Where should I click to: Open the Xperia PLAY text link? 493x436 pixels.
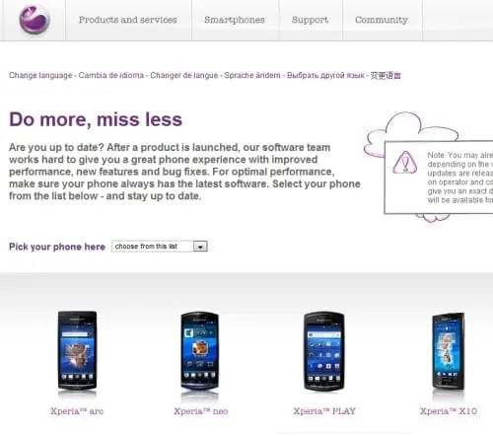point(324,411)
